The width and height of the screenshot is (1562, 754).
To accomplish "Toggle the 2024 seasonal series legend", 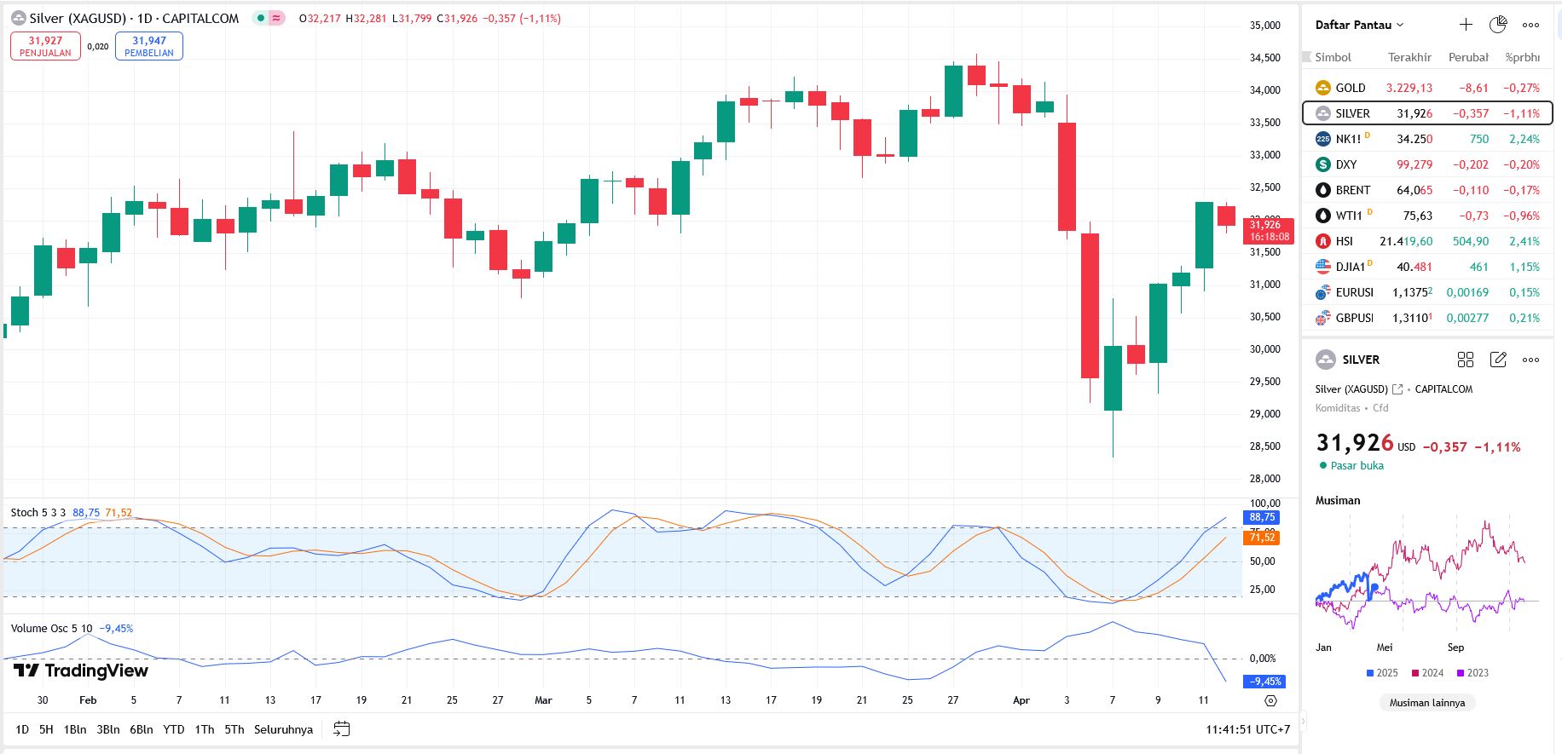I will [1427, 673].
